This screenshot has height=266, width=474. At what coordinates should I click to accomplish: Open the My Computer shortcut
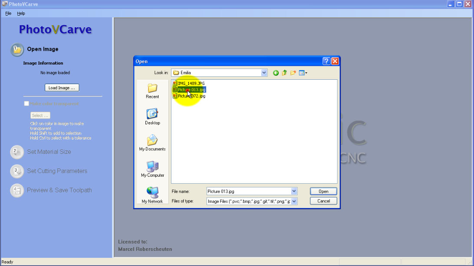coord(152,169)
